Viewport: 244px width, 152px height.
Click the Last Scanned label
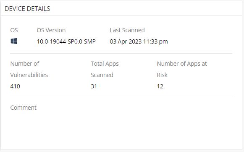pyautogui.click(x=127, y=30)
